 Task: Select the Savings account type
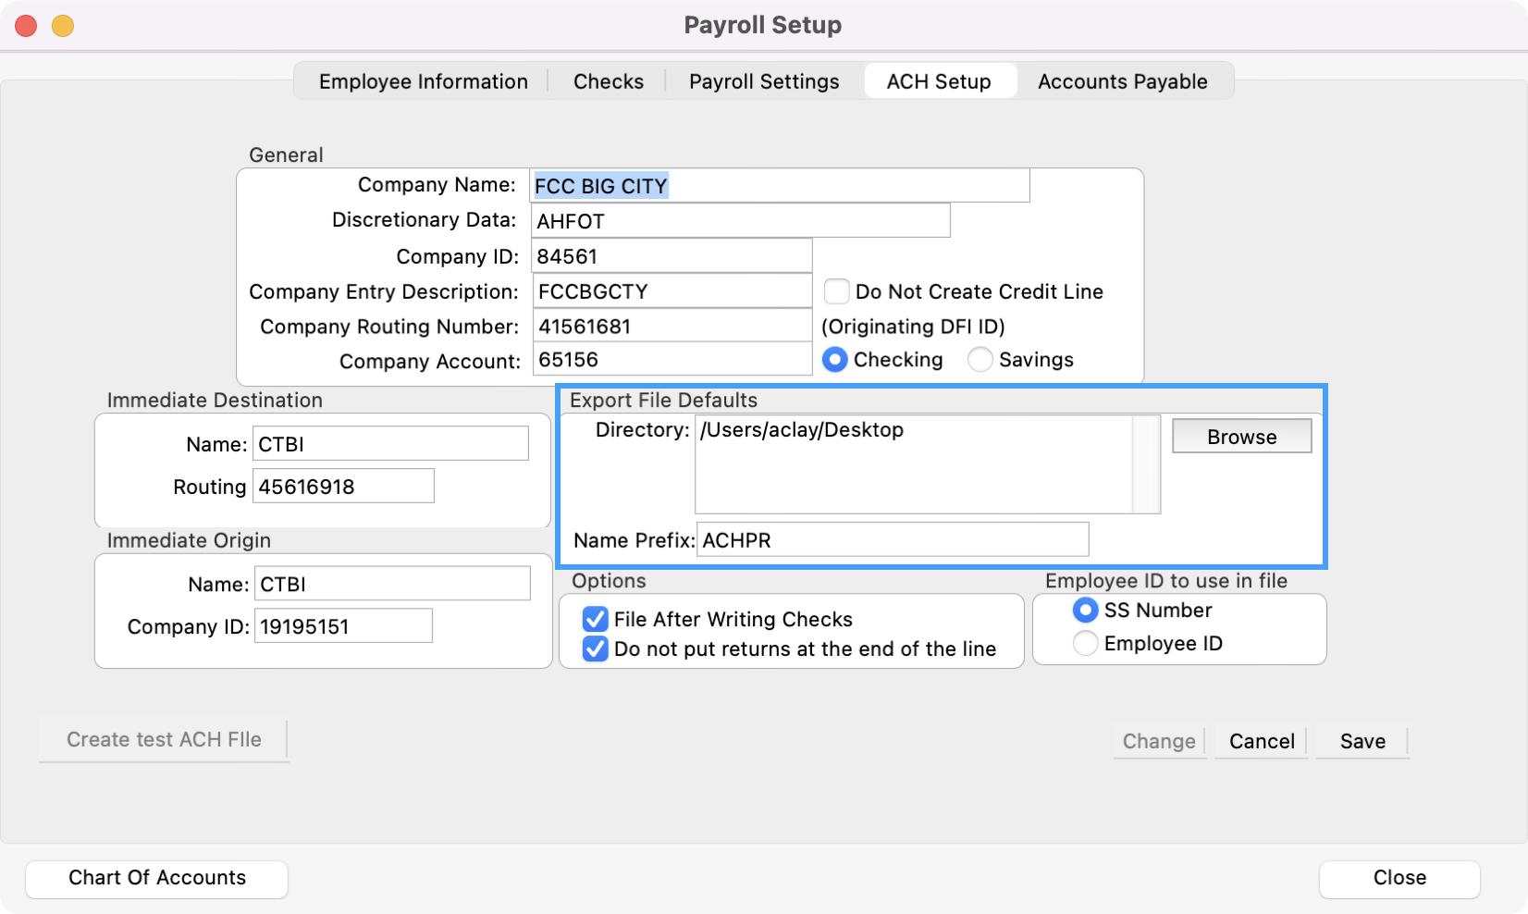[980, 360]
